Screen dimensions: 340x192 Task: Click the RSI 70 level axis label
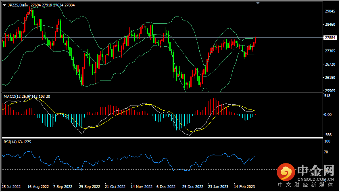pos(327,152)
